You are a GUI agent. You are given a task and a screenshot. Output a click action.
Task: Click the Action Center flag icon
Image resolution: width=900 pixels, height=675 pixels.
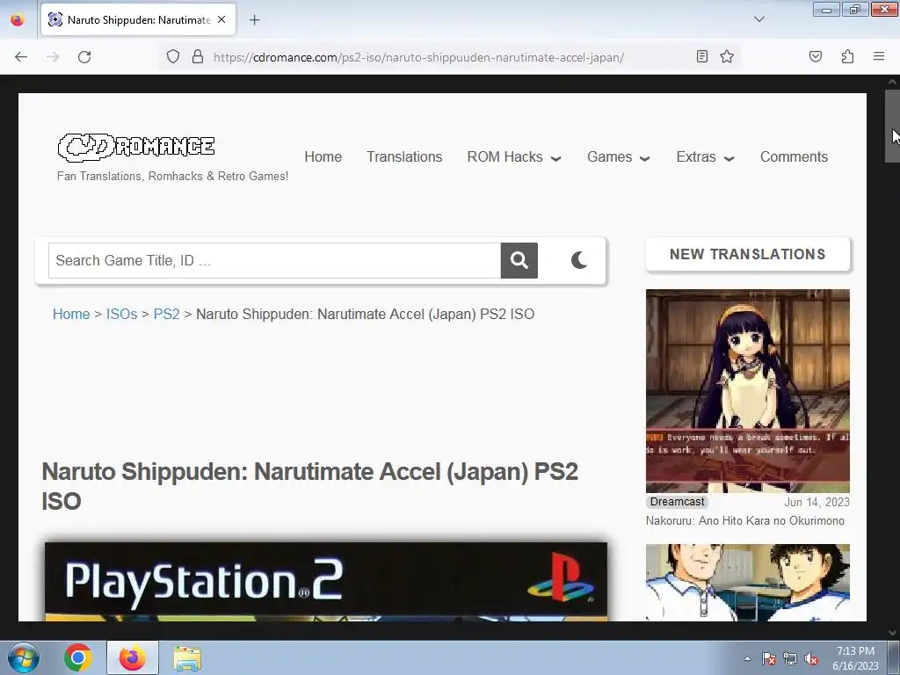[769, 659]
